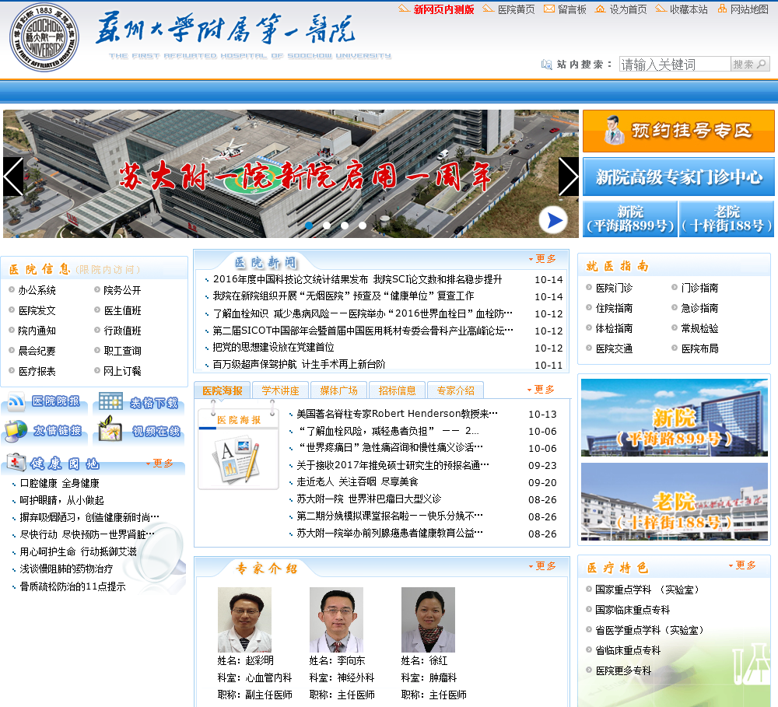Open 赵彩明 expert photo
Screen dimensions: 778x707
pos(244,620)
